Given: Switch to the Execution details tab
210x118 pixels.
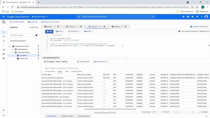Looking at the screenshot, I should 76,71.
